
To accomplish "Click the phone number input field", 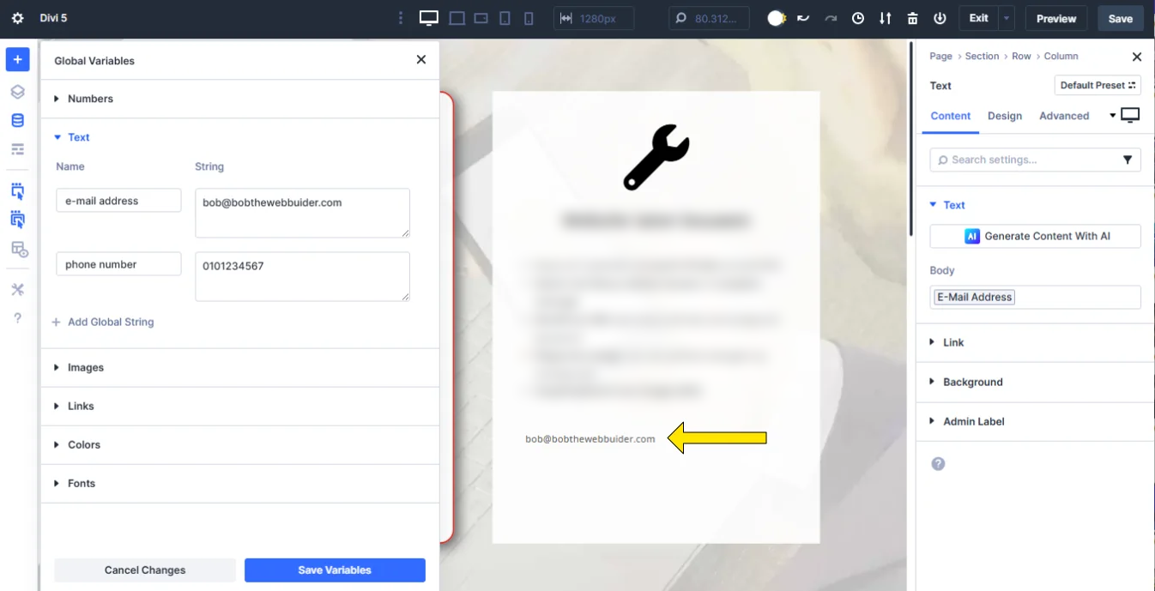I will click(118, 263).
